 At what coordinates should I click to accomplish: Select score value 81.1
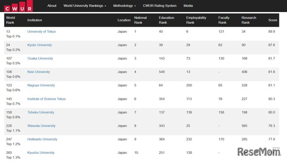[x=272, y=85]
